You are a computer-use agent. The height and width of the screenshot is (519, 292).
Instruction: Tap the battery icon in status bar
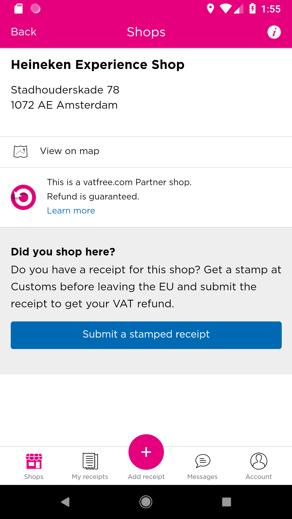click(x=253, y=9)
